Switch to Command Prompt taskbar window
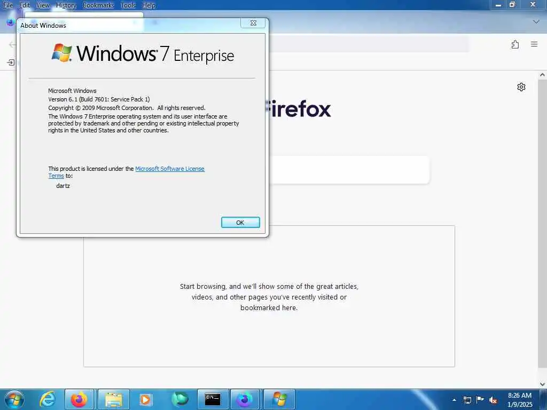 213,399
